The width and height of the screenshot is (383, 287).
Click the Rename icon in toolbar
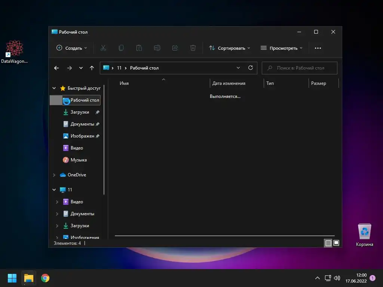tap(157, 48)
